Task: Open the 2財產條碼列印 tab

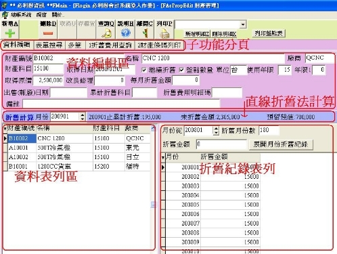Action: click(x=159, y=45)
